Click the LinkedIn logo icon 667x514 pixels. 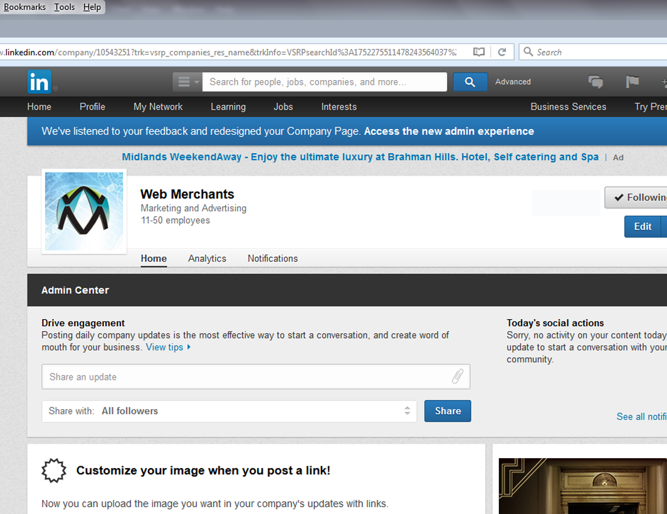pos(39,82)
